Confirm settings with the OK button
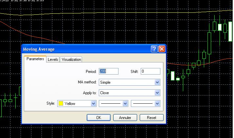 click(x=99, y=118)
